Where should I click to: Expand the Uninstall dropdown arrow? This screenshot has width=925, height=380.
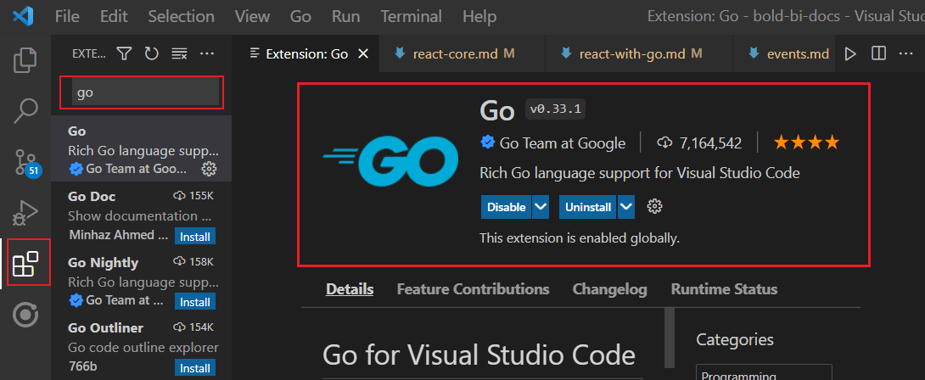point(626,207)
